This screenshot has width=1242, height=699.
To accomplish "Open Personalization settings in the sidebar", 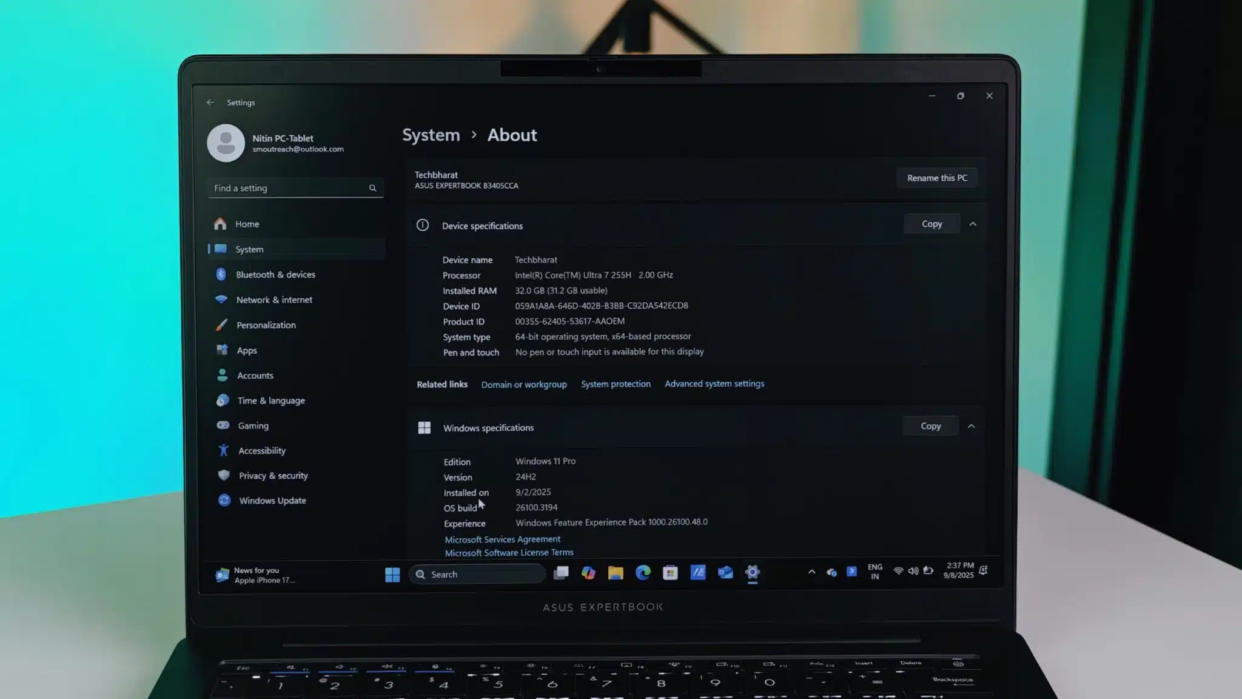I will (x=266, y=325).
